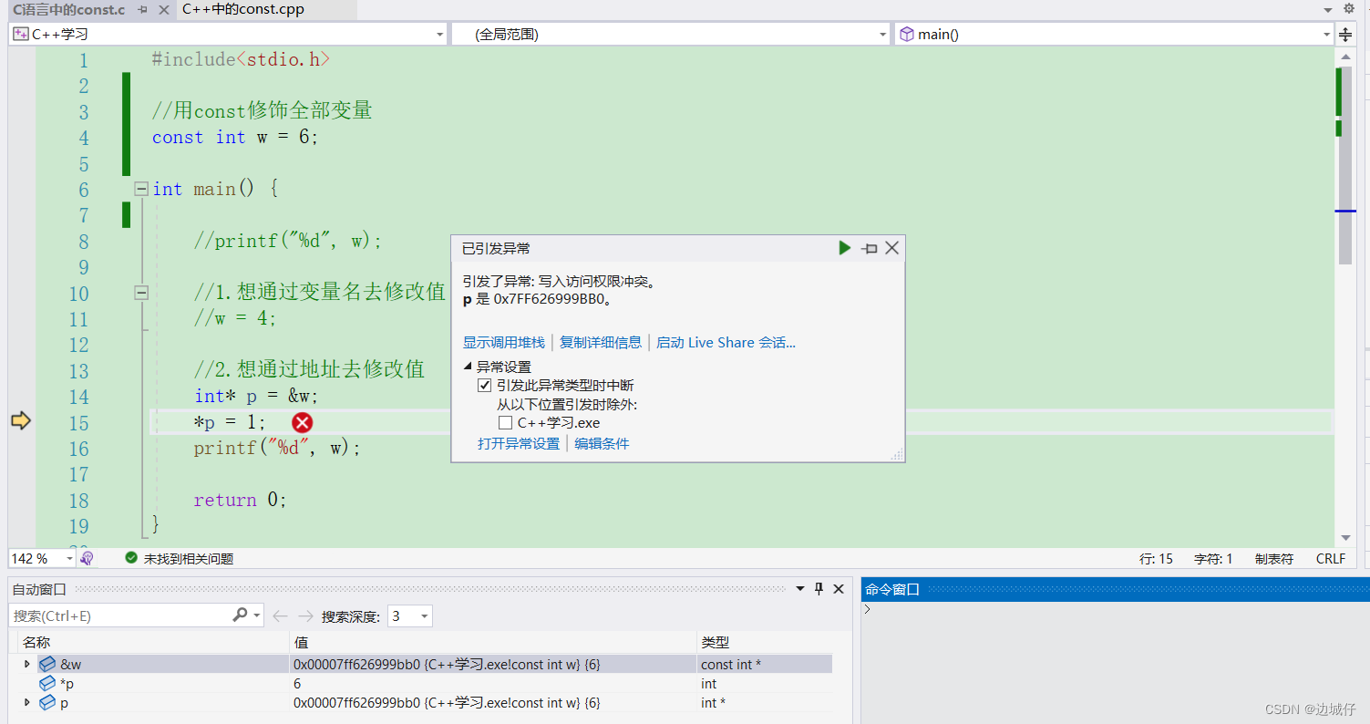The height and width of the screenshot is (724, 1370).
Task: Expand the &w variable in 自动窗口
Action: click(26, 664)
